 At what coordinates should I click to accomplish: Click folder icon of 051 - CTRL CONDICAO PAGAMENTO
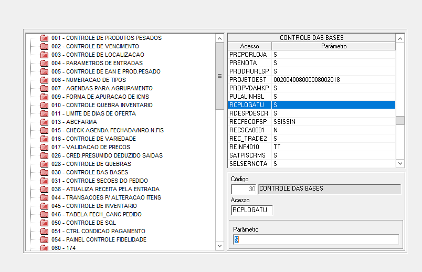click(44, 231)
